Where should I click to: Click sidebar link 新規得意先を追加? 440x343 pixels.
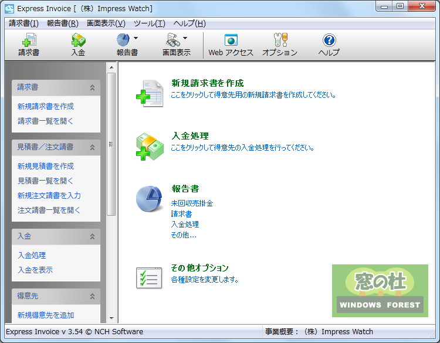click(x=46, y=315)
